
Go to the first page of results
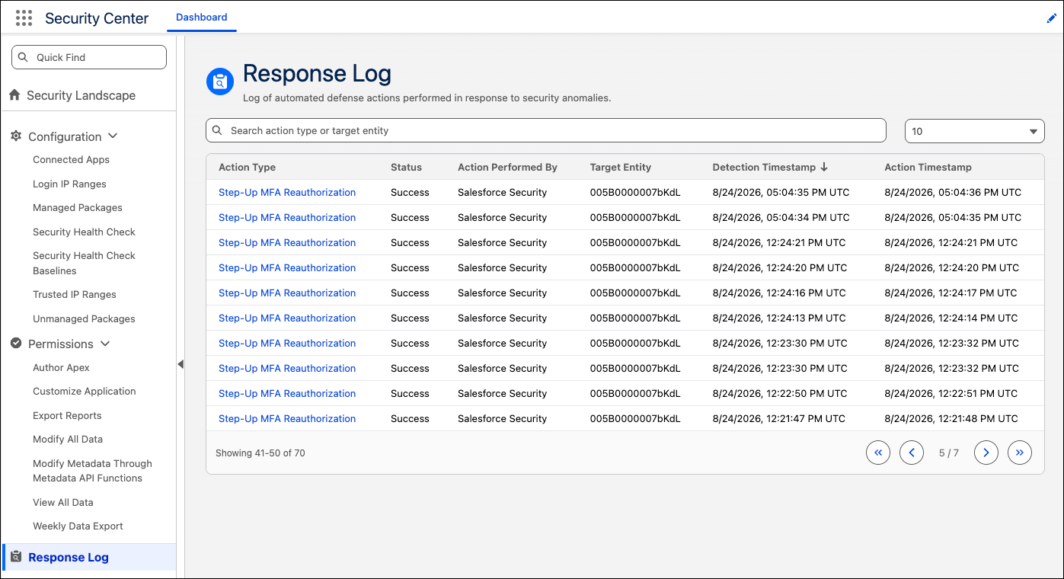pyautogui.click(x=878, y=453)
